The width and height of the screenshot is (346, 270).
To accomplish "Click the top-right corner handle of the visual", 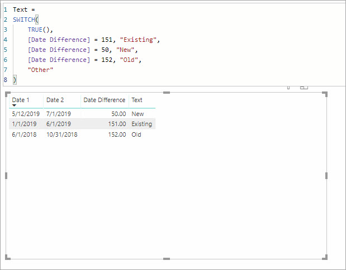I will click(325, 94).
